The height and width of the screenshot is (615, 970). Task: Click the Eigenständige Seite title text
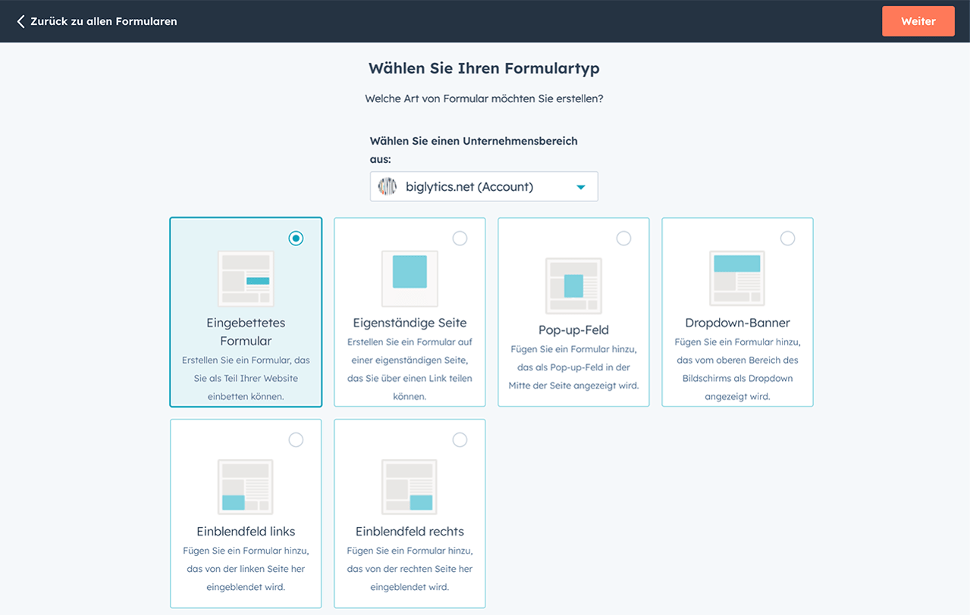click(x=410, y=323)
